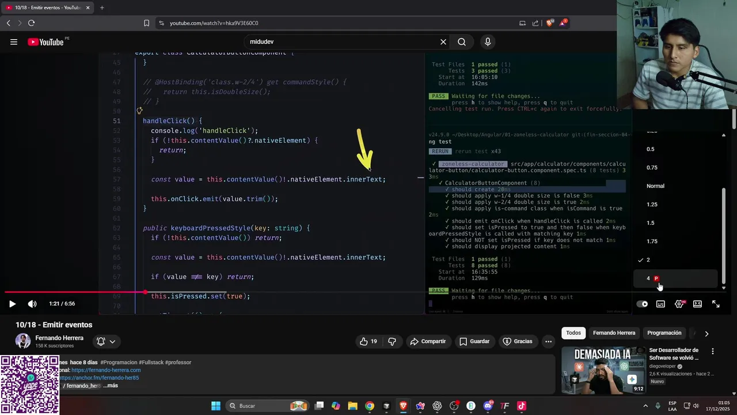
Task: Toggle autoplay switch in player
Action: coord(642,304)
